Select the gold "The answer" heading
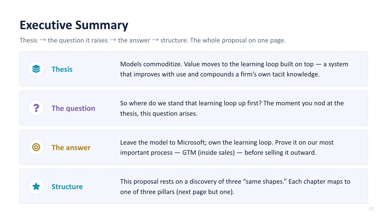Image resolution: width=387 pixels, height=217 pixels. coord(71,148)
